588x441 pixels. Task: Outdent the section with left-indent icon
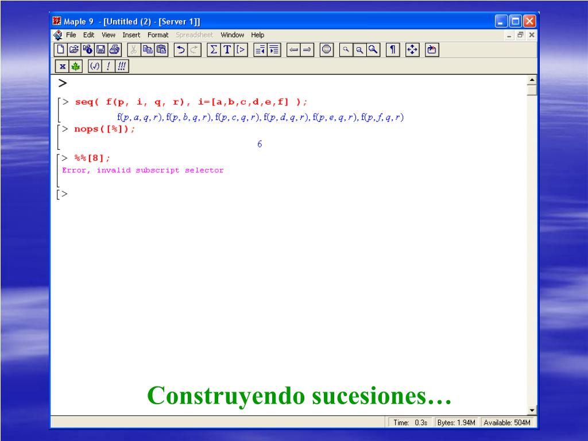[x=260, y=49]
